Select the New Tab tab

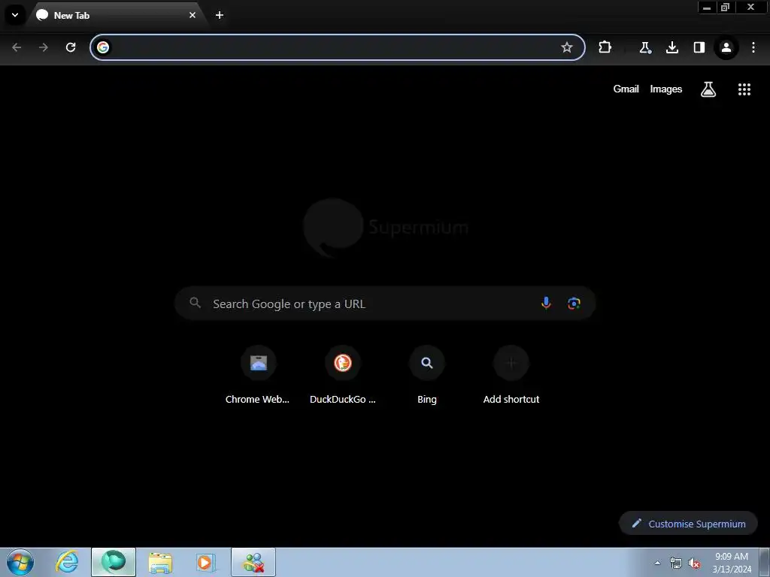(x=115, y=15)
